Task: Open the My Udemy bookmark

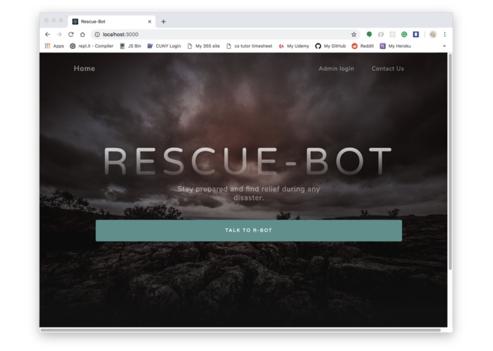Action: click(x=294, y=46)
